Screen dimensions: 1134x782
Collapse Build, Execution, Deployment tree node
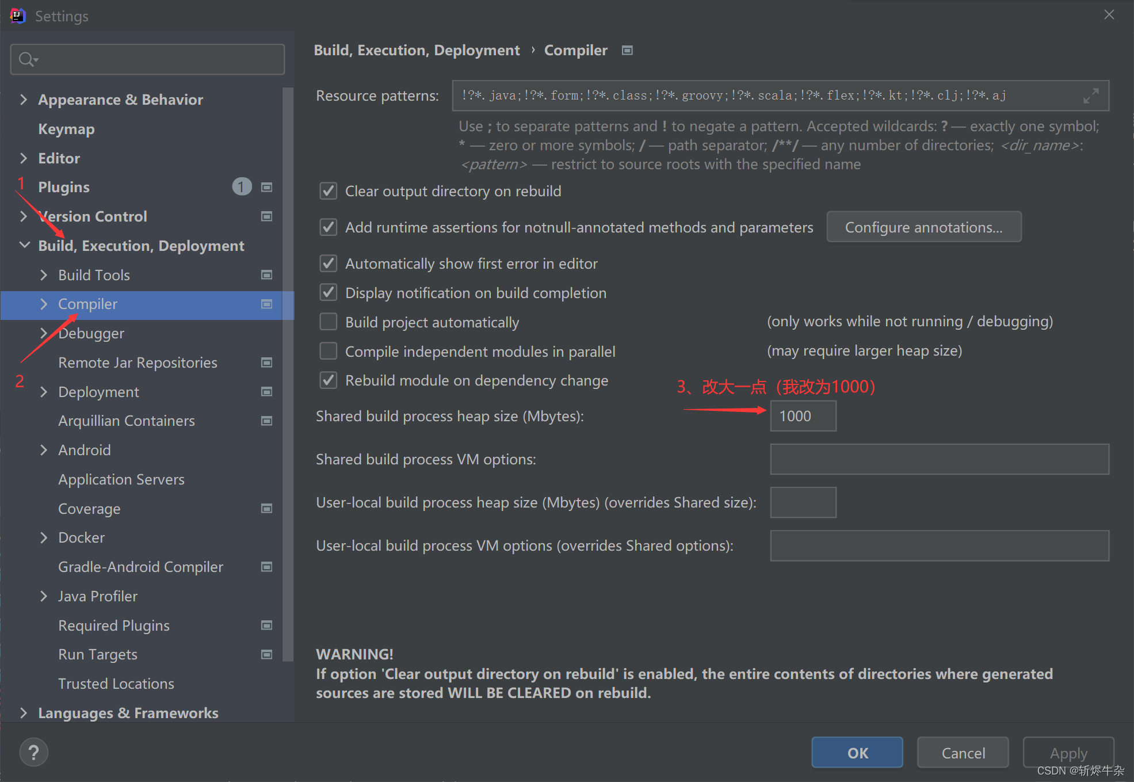[x=24, y=245]
